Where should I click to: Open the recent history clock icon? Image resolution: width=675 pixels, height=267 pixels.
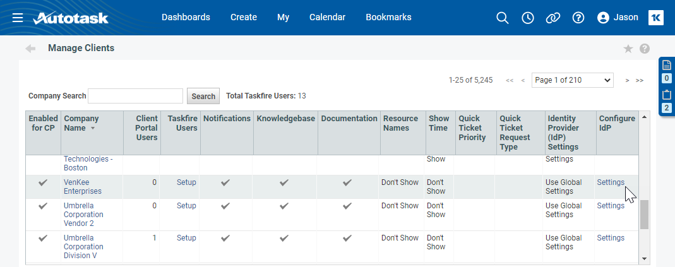click(x=528, y=18)
